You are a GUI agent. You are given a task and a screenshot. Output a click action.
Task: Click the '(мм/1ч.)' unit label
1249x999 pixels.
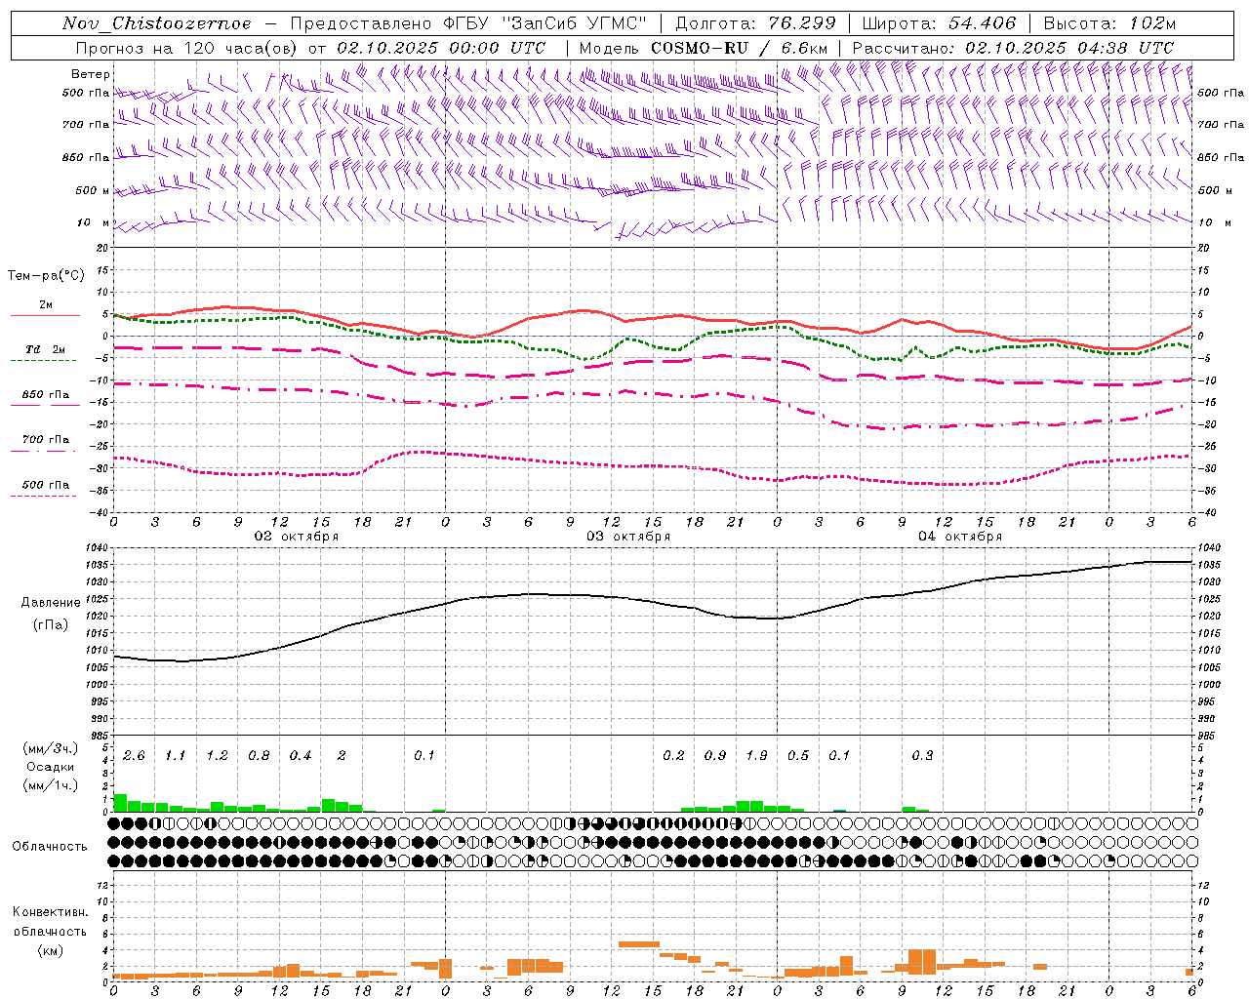point(51,785)
